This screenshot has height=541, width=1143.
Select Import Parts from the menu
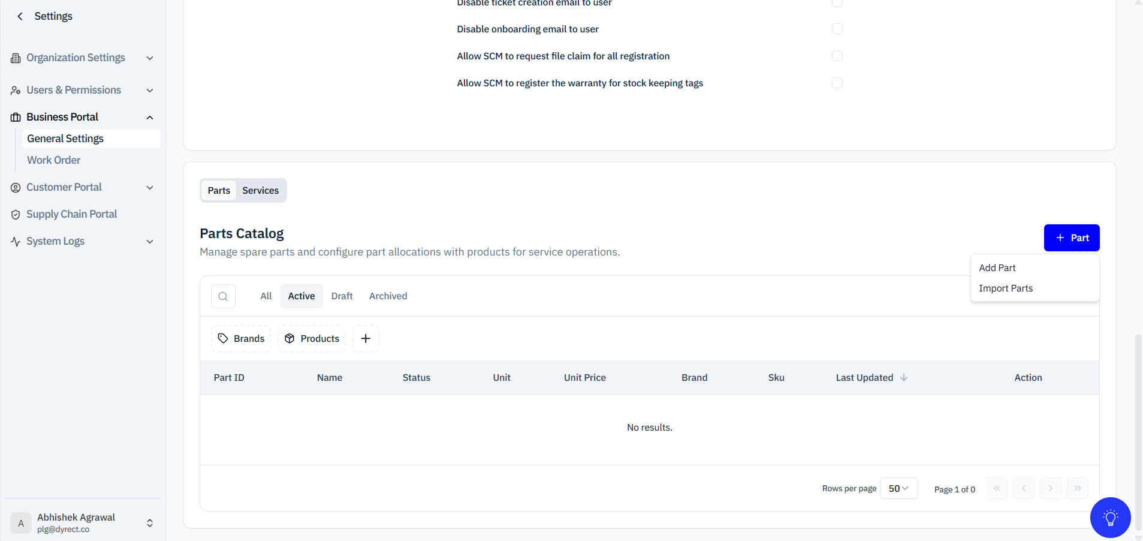pos(1006,288)
